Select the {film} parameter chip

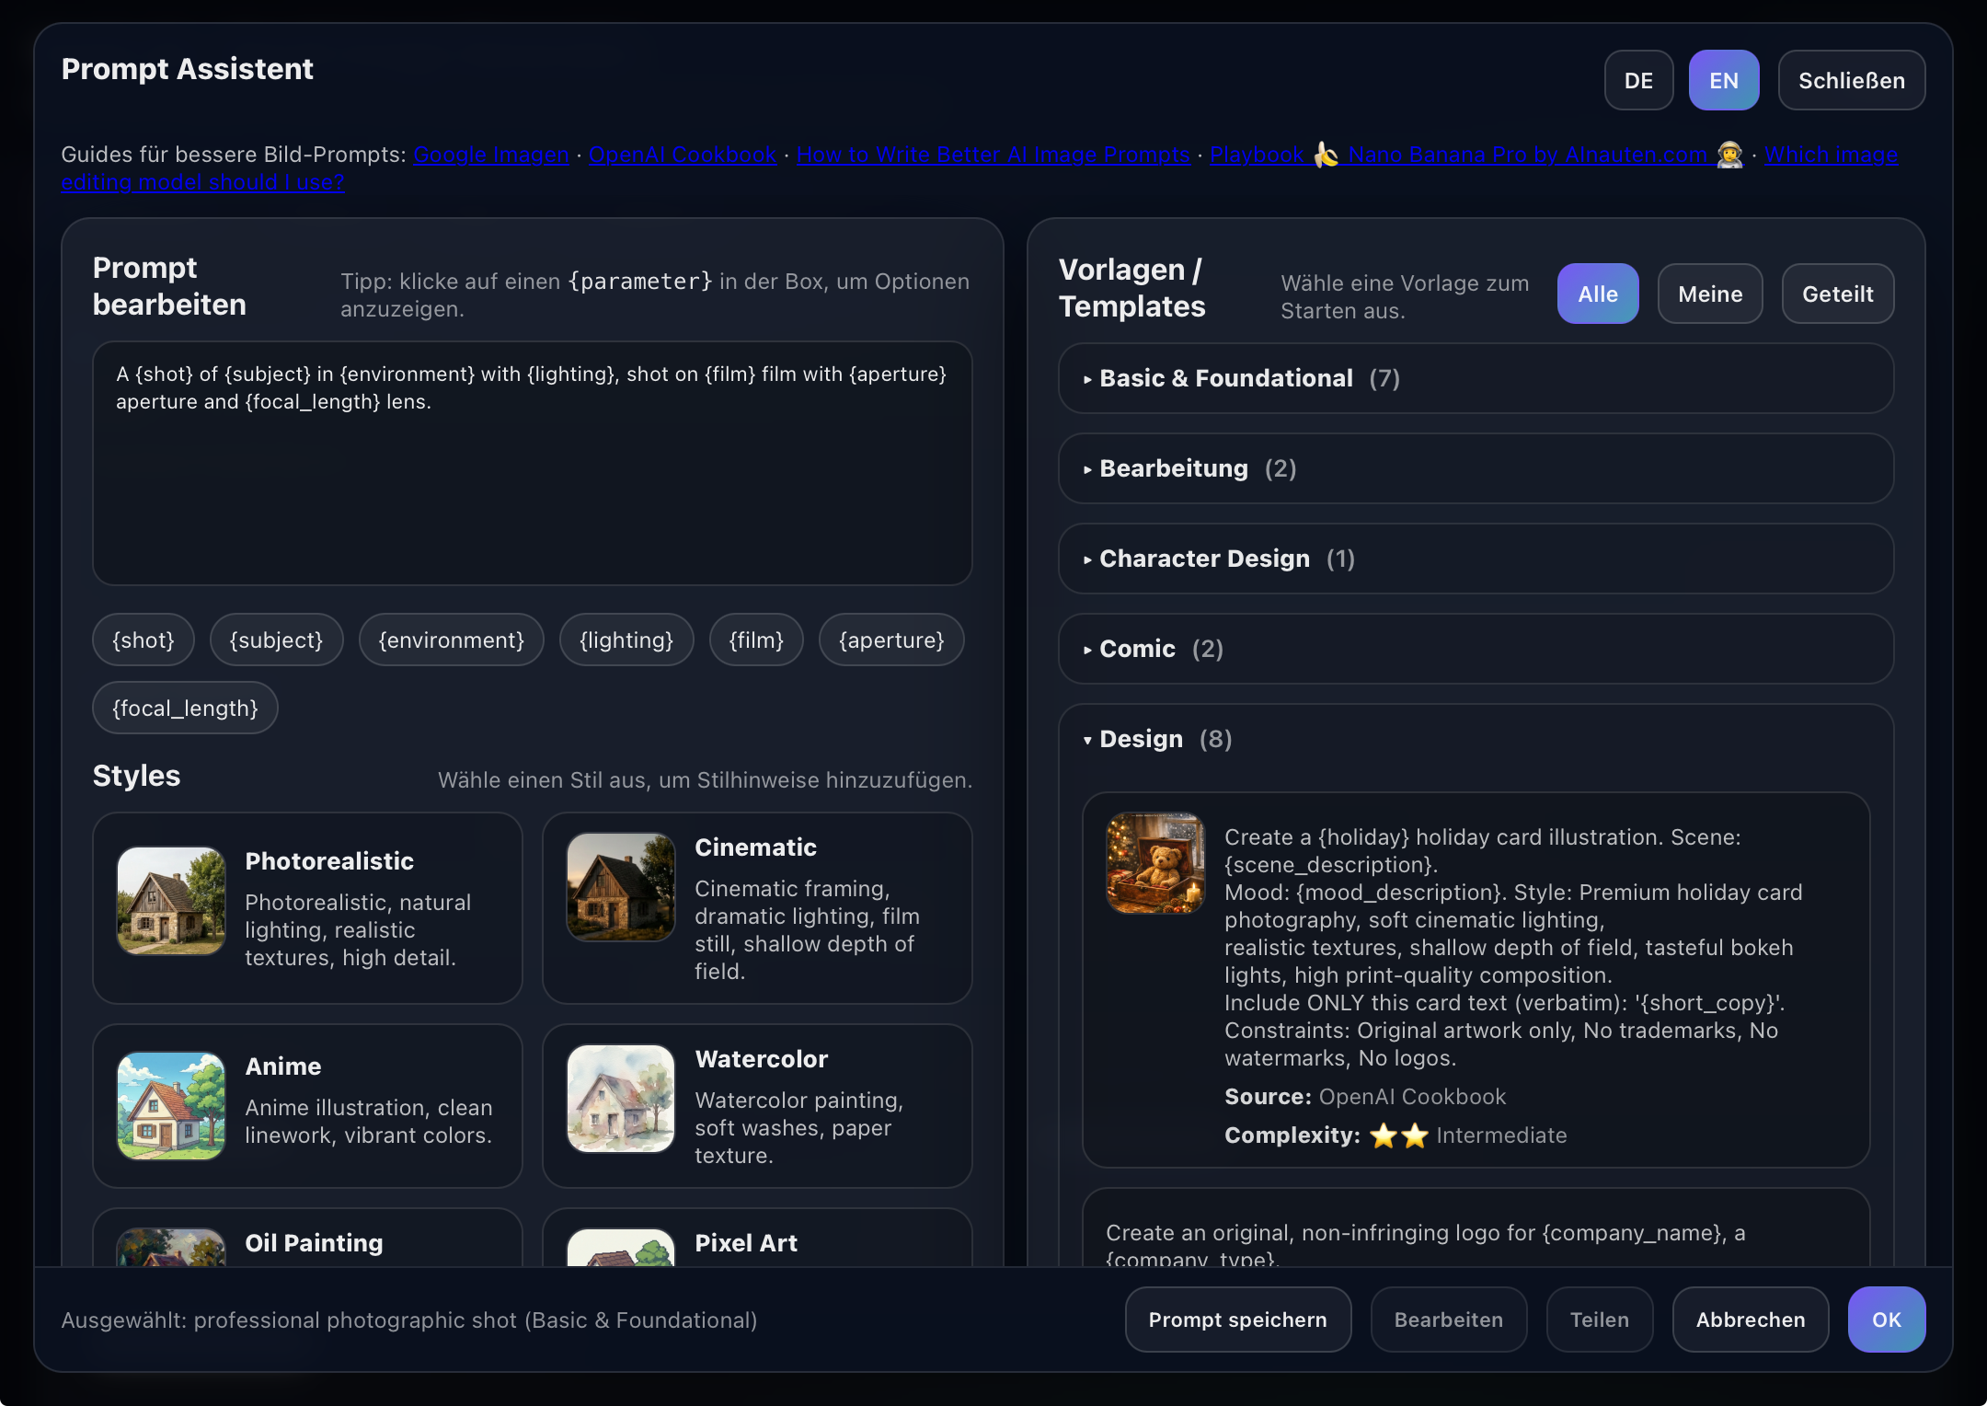click(x=756, y=640)
